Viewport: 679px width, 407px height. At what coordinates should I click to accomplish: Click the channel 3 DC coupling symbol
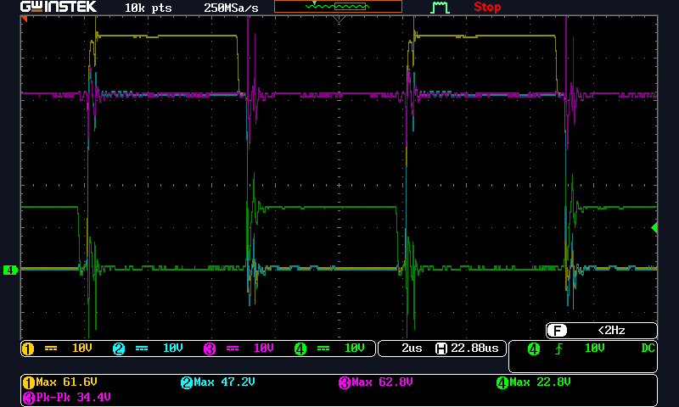[x=233, y=348]
